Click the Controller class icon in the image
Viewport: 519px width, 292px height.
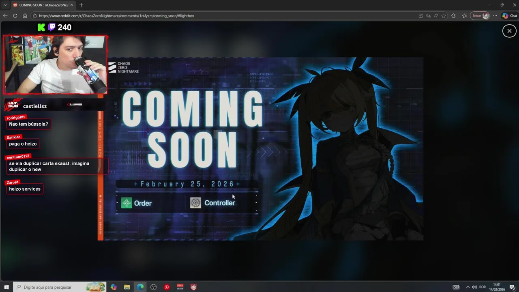click(x=195, y=203)
